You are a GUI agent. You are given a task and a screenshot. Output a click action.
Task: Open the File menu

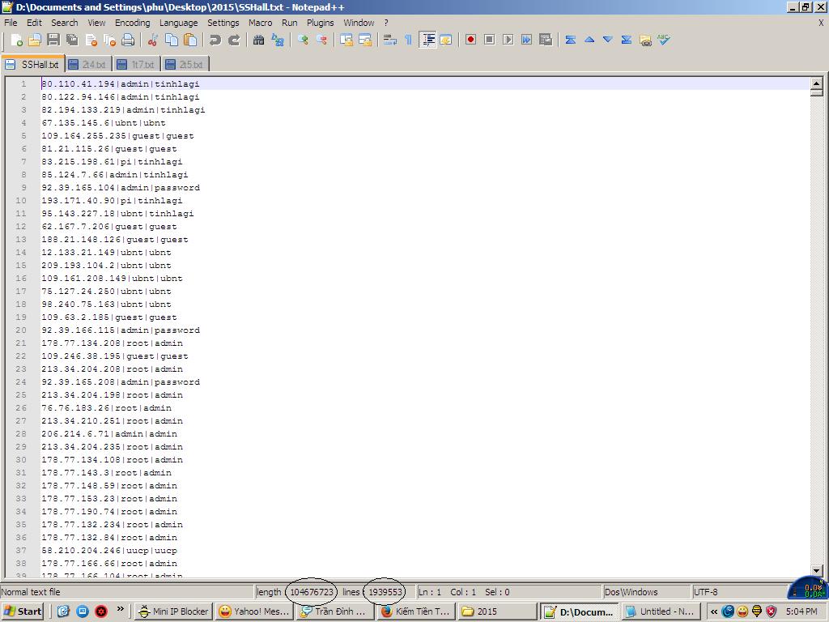click(11, 23)
